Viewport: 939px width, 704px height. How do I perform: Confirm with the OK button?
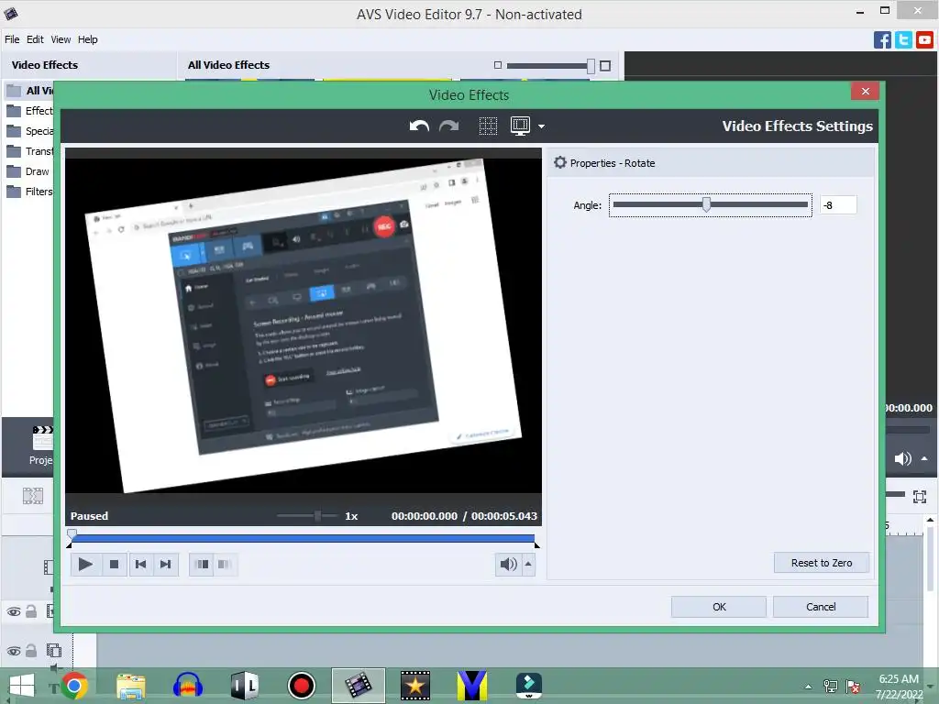coord(719,607)
